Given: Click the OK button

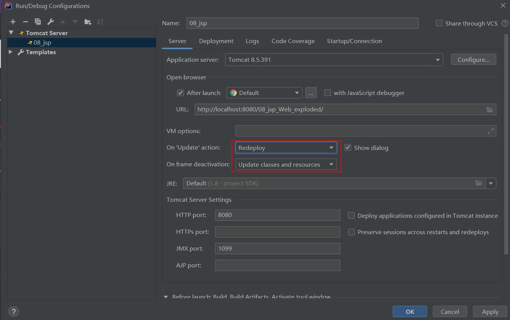Looking at the screenshot, I should pos(410,312).
